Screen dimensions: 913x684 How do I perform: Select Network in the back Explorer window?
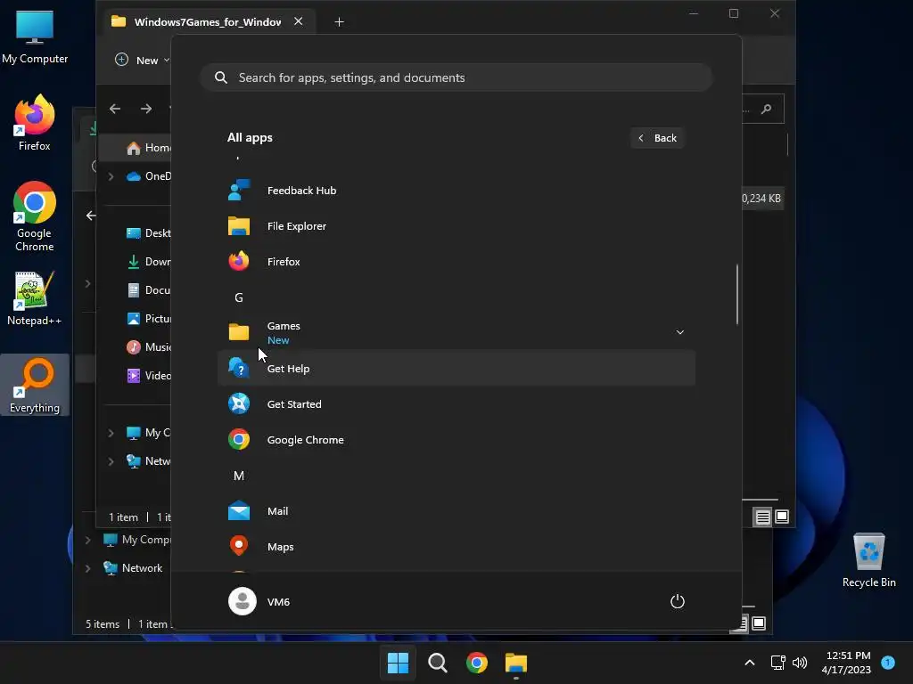coord(132,568)
